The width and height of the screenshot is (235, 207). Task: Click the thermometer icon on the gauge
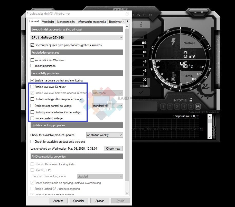pyautogui.click(x=173, y=77)
